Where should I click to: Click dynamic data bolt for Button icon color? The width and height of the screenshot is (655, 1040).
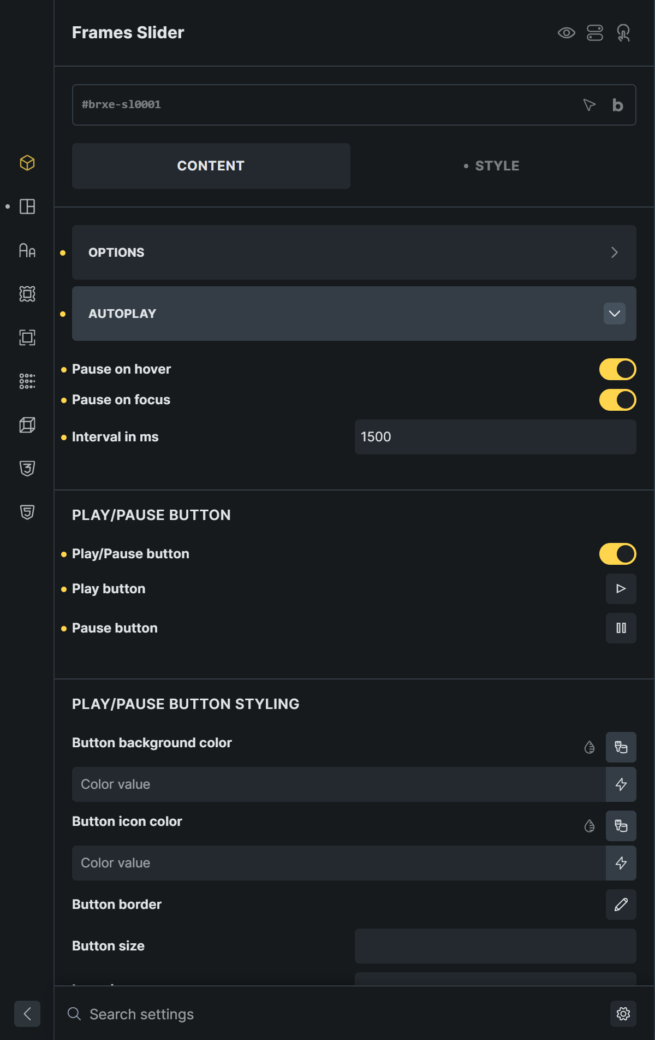click(x=621, y=863)
